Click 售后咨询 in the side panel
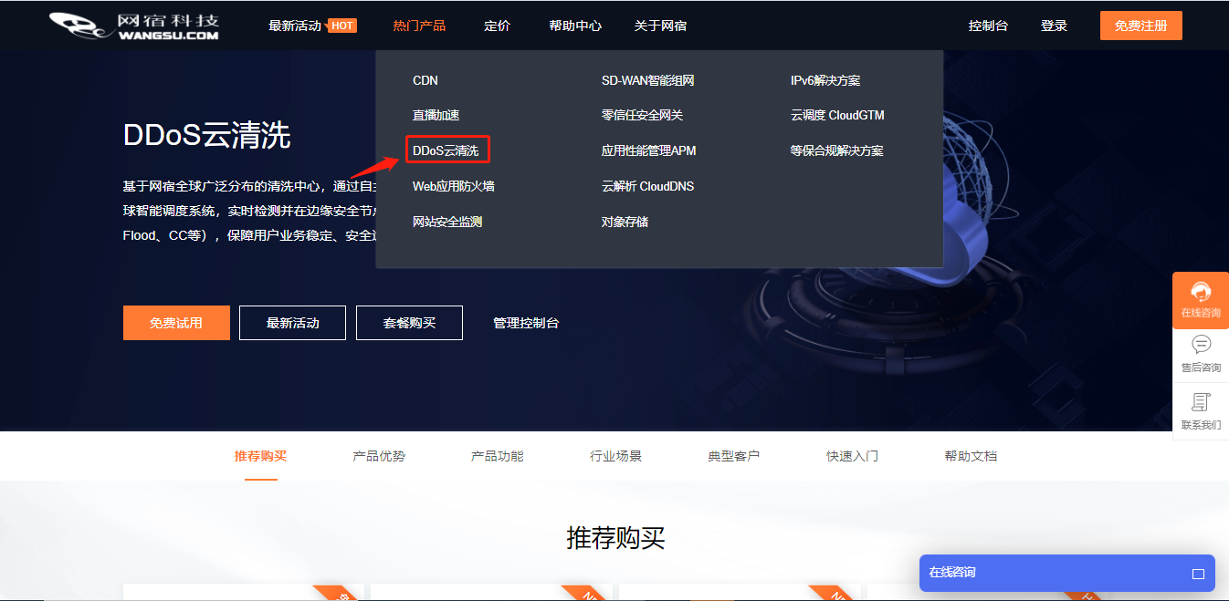 1201,356
